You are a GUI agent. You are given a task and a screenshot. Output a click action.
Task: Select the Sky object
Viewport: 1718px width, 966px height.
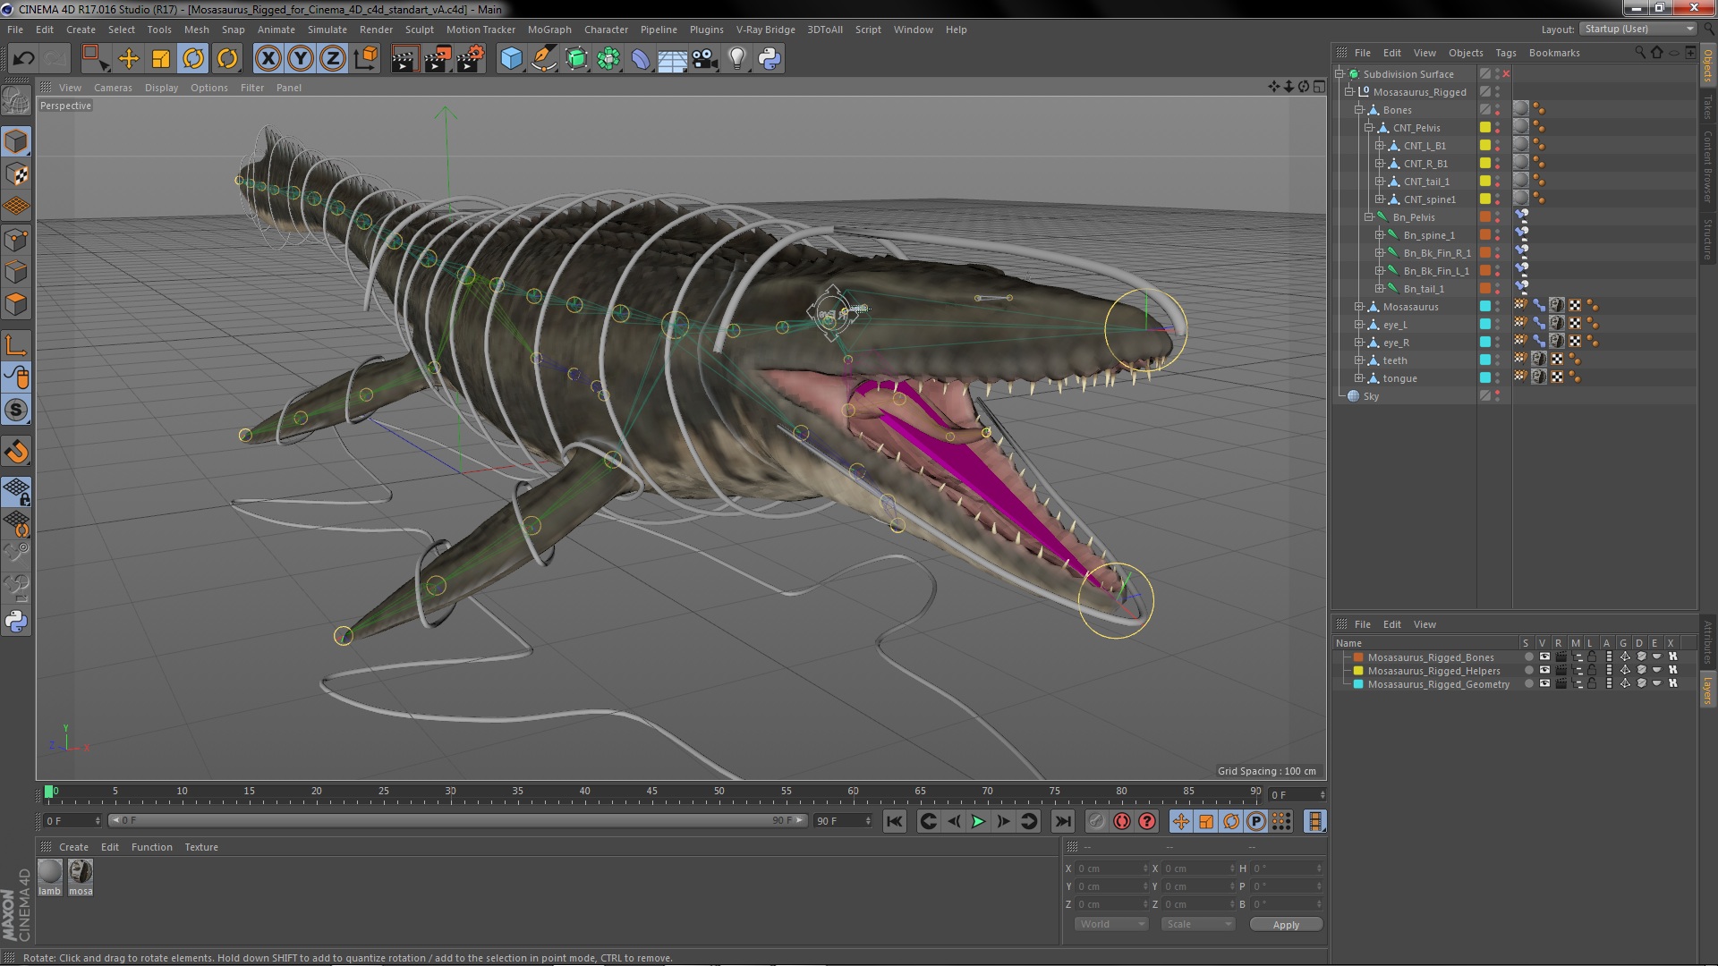coord(1371,396)
